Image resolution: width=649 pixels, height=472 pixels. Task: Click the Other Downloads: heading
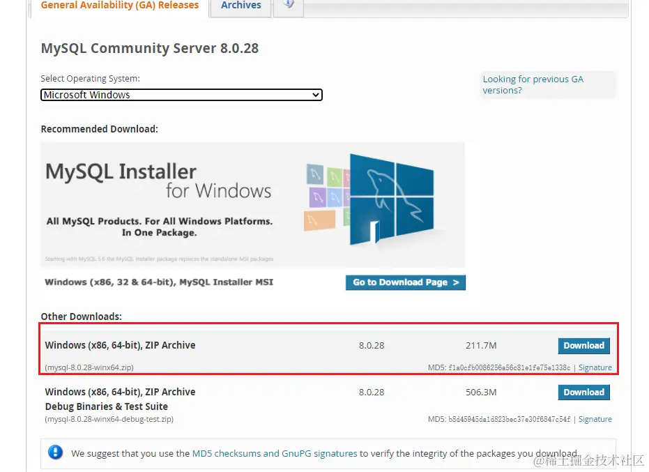(81, 317)
